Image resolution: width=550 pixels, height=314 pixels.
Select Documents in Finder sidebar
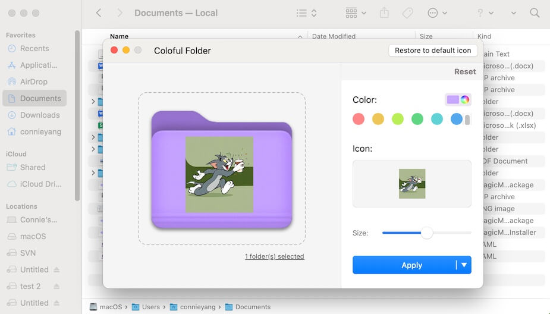tap(34, 98)
